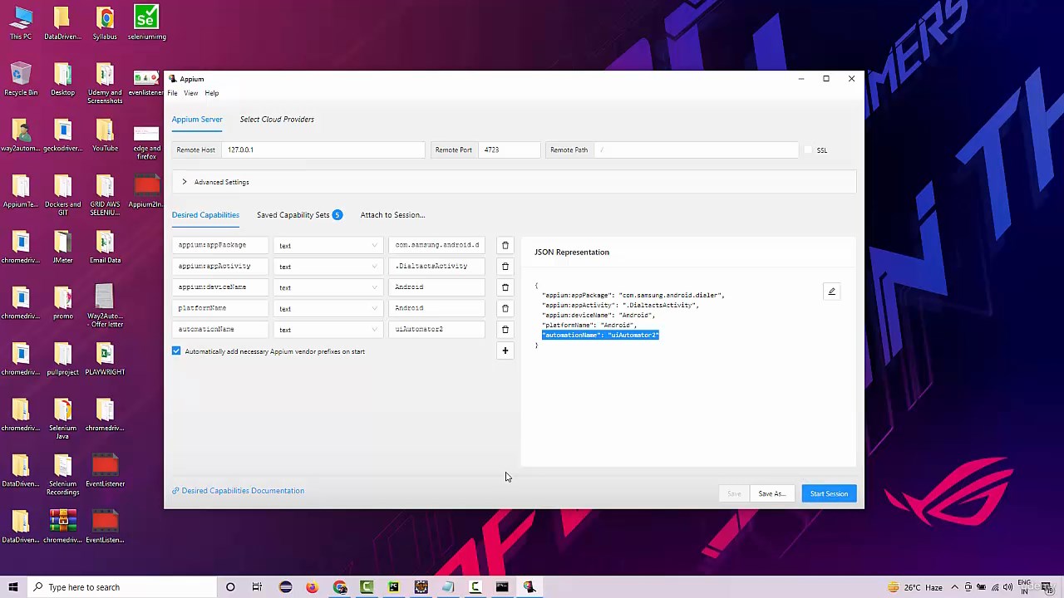
Task: Delete the appium:appPackage capability row
Action: pyautogui.click(x=505, y=245)
